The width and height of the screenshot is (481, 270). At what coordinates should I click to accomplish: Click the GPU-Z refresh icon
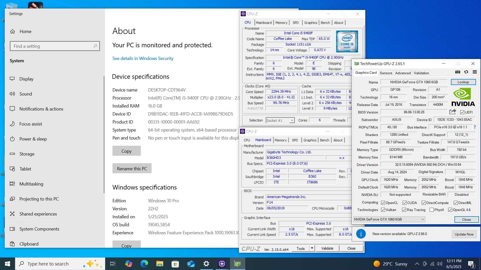(x=466, y=72)
